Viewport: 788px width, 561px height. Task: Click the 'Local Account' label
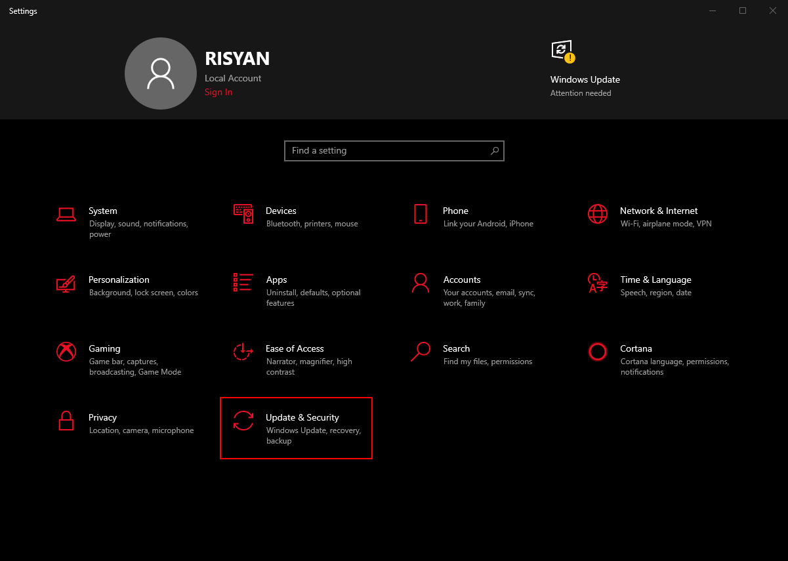233,78
